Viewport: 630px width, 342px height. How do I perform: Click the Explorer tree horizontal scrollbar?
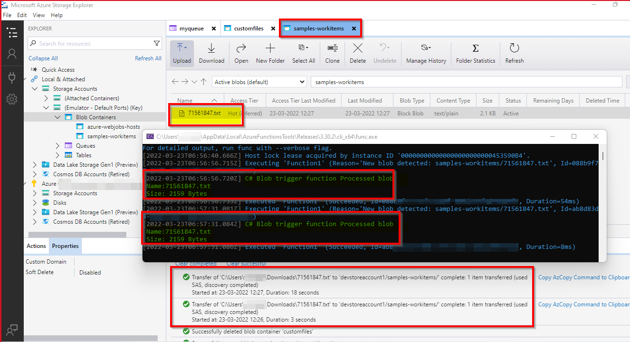coord(78,235)
